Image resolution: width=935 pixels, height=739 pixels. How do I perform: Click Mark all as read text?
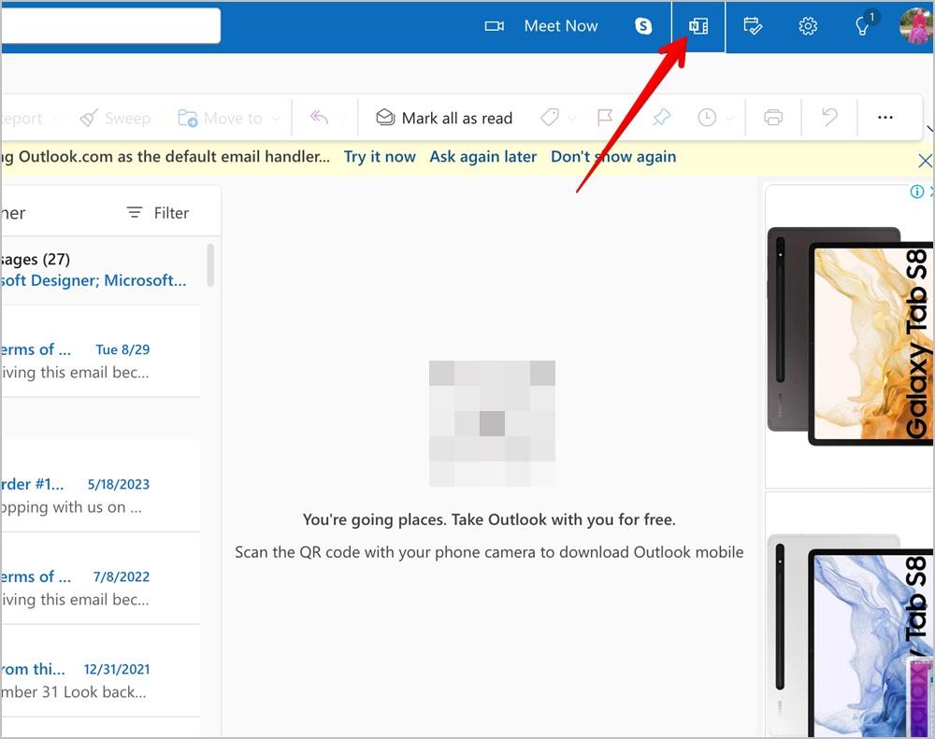pos(457,119)
